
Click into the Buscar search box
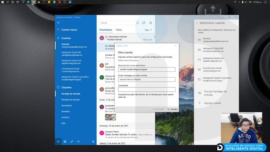pos(118,23)
